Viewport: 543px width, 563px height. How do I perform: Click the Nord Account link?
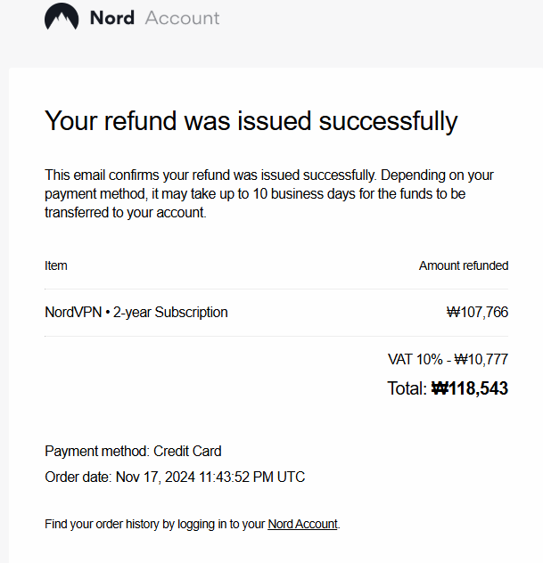tap(302, 525)
